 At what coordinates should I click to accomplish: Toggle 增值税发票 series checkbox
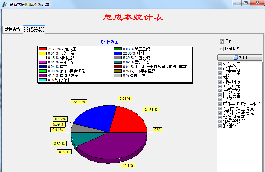pos(220,117)
